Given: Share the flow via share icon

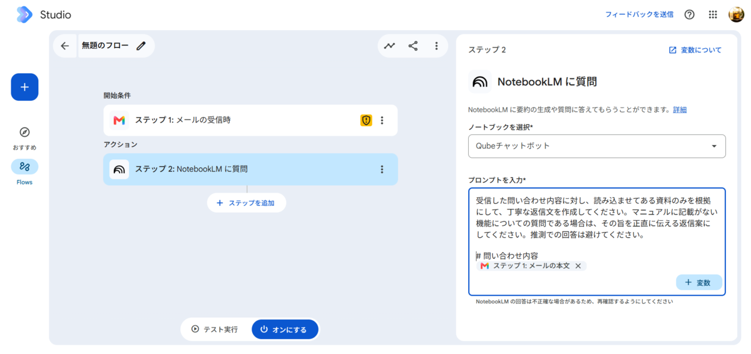Looking at the screenshot, I should (413, 46).
